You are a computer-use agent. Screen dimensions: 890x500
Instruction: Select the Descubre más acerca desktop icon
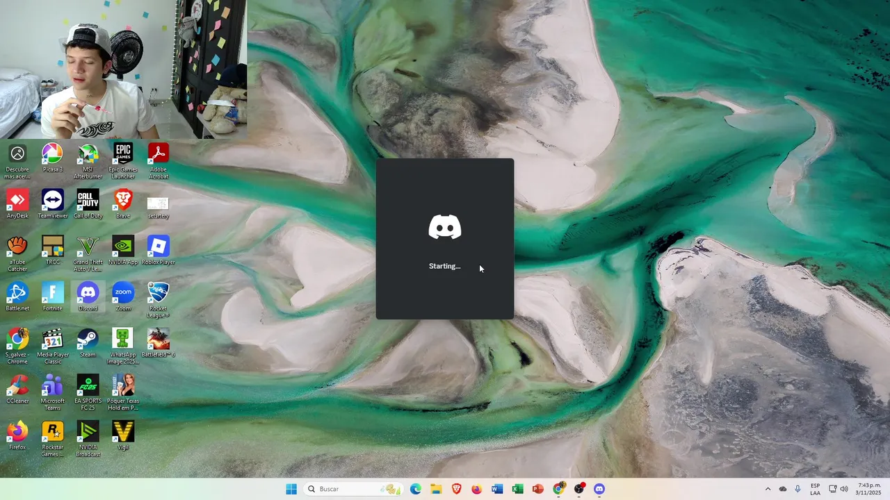(x=17, y=162)
